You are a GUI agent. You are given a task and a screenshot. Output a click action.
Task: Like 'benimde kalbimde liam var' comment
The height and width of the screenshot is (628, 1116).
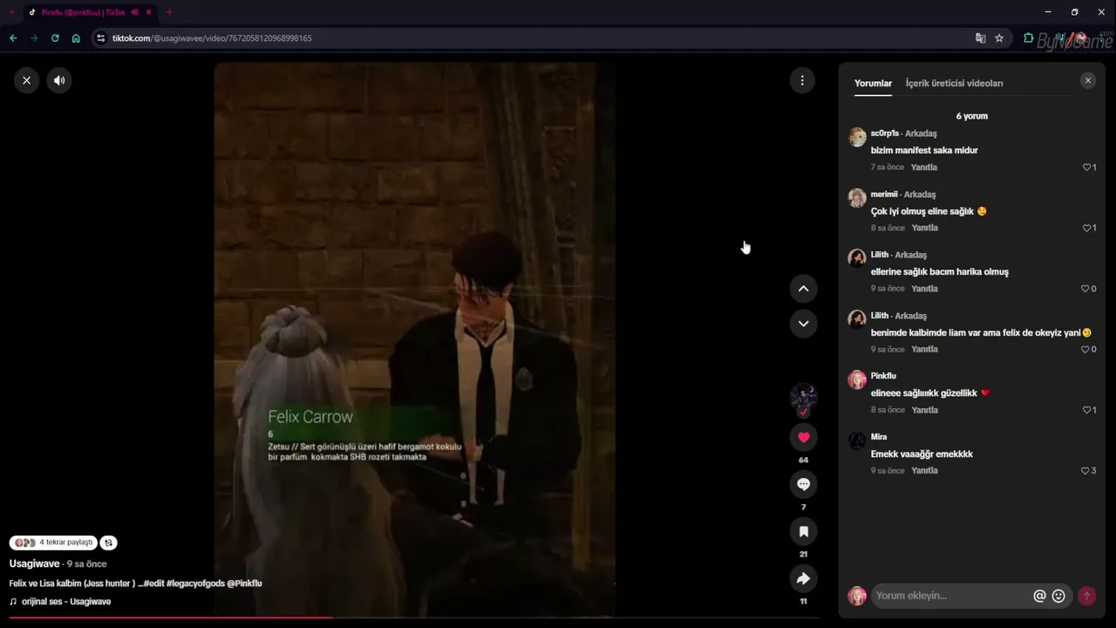1085,350
